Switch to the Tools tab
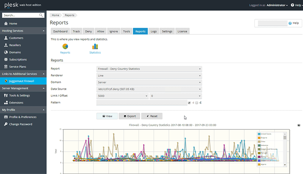 [x=127, y=31]
